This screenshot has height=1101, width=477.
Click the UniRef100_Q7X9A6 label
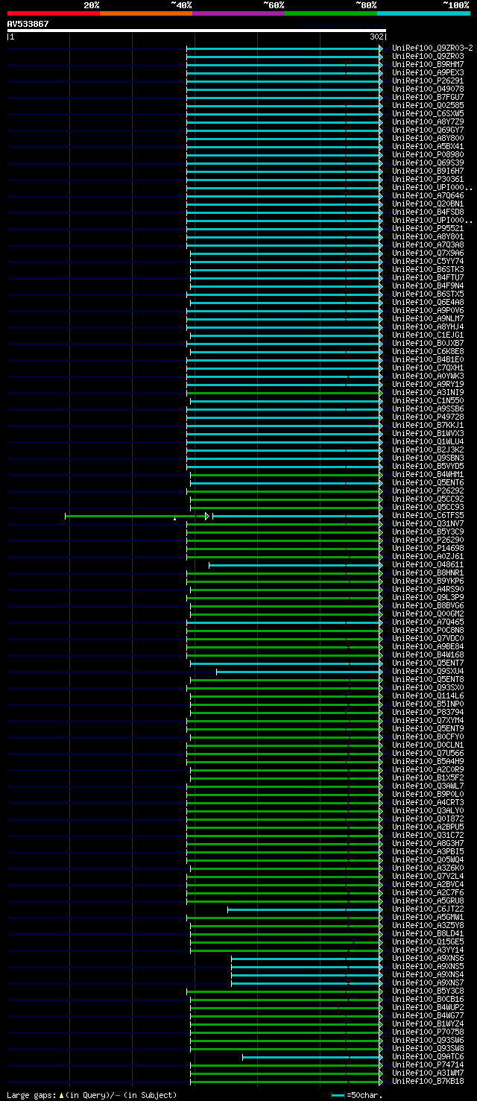(428, 253)
